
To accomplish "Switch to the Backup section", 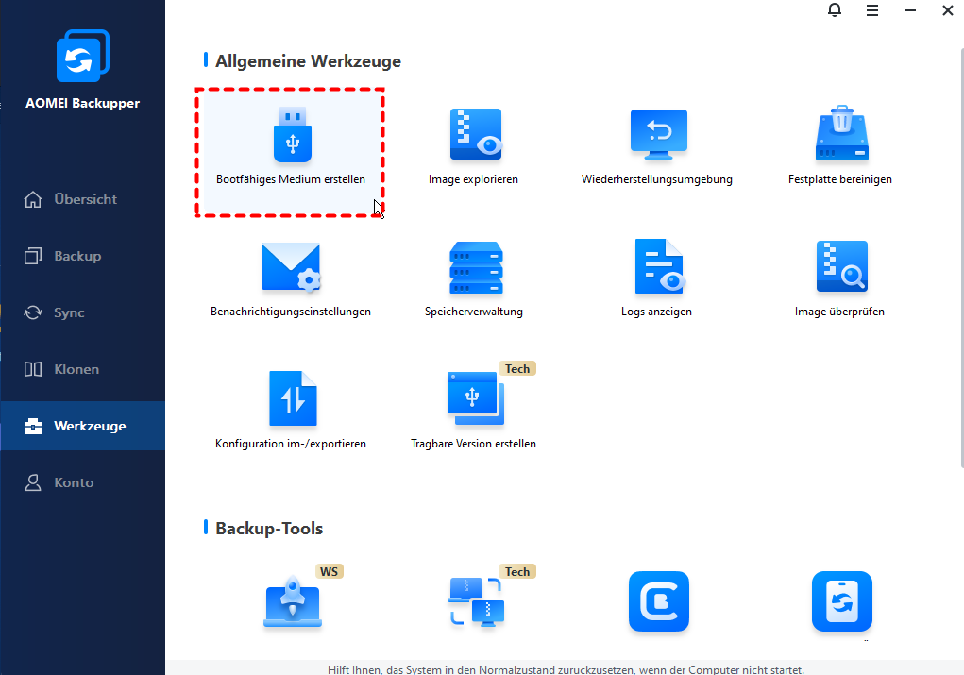I will coord(82,256).
